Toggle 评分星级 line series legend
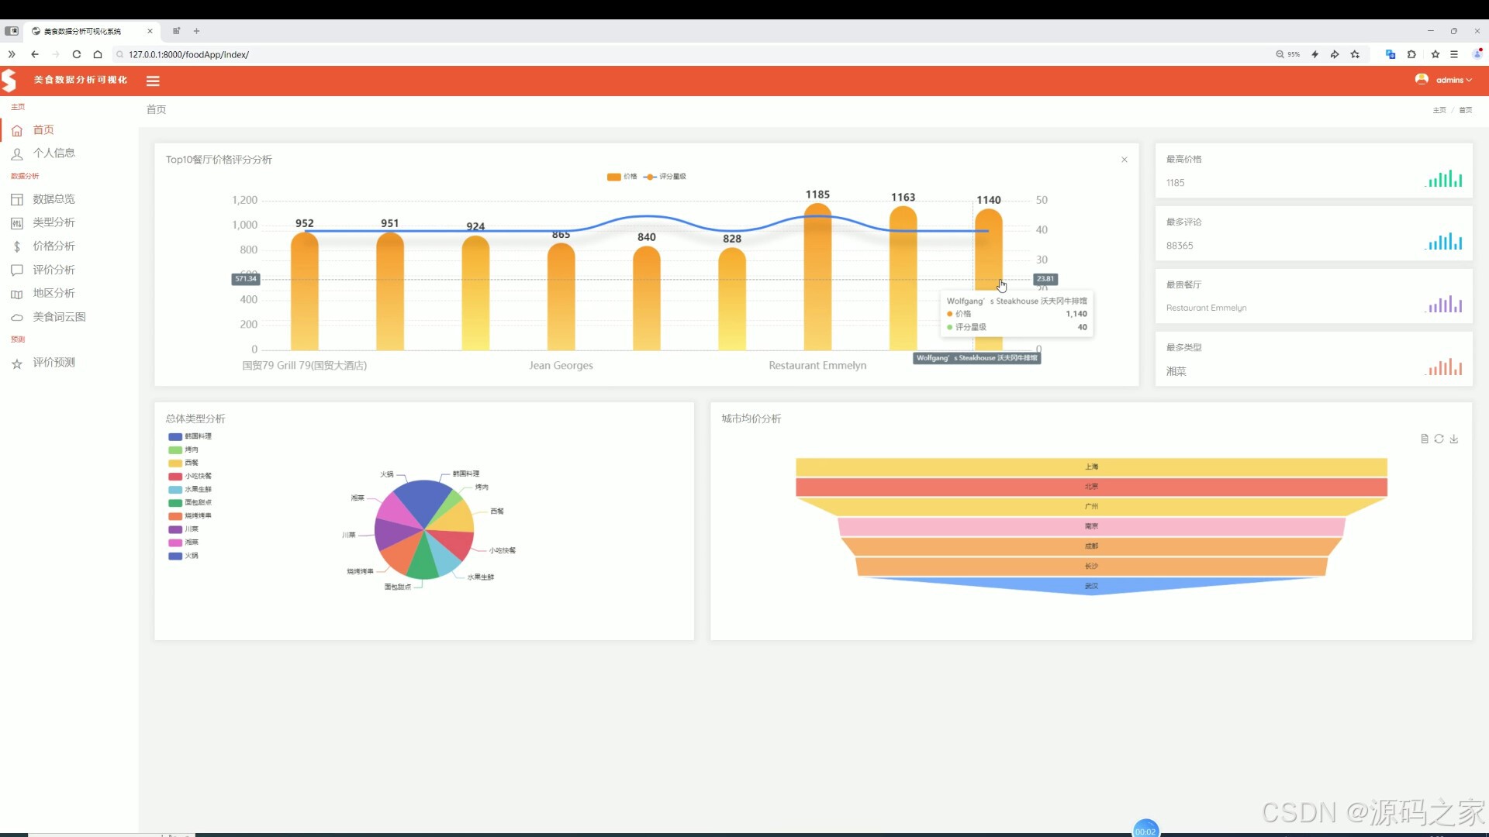The image size is (1489, 837). pyautogui.click(x=665, y=177)
